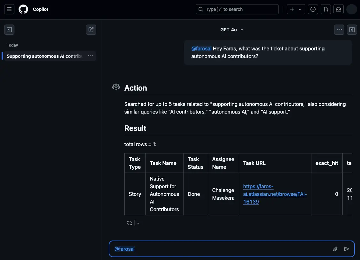Viewport: 360px width, 260px height.
Task: Regenerate the search result
Action: (x=129, y=223)
